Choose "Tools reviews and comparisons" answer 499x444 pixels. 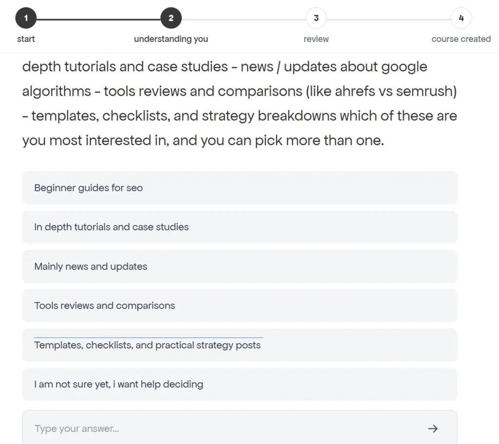click(x=239, y=306)
